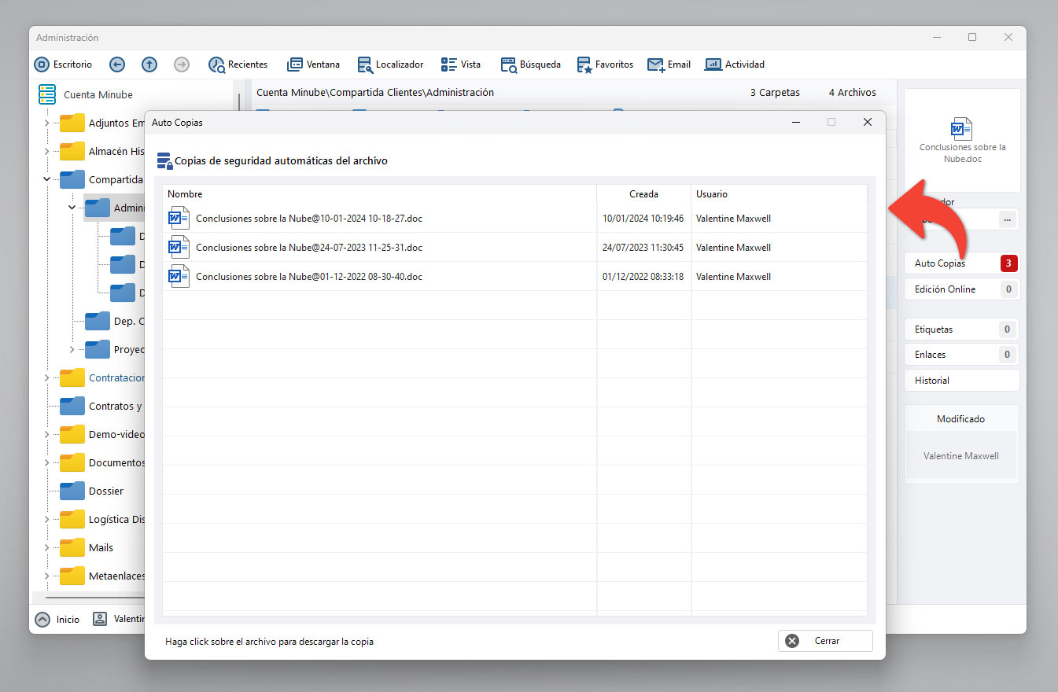Open Enlaces in side panel
The image size is (1058, 692).
(x=961, y=355)
